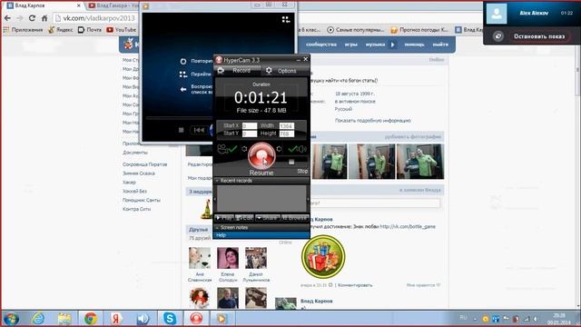Click the browser Back arrow
Screen dimensions: 581x327
[x=7, y=18]
